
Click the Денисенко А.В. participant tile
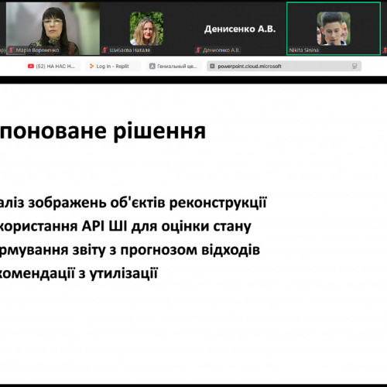click(x=240, y=29)
